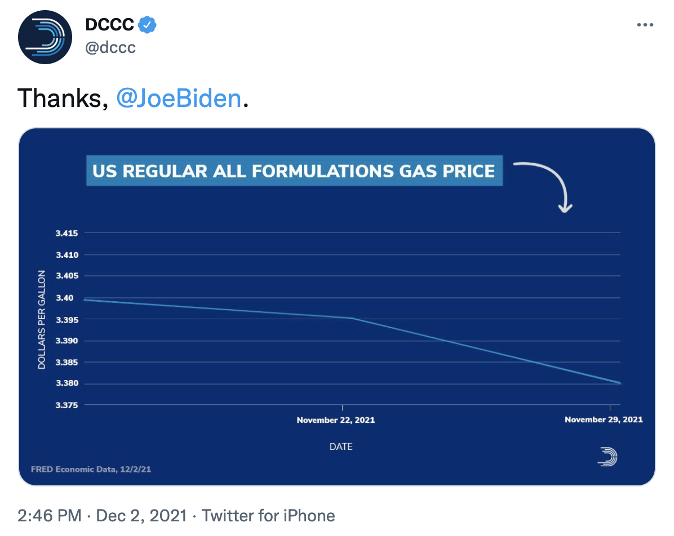
Task: Open the @dccc handle
Action: 110,47
